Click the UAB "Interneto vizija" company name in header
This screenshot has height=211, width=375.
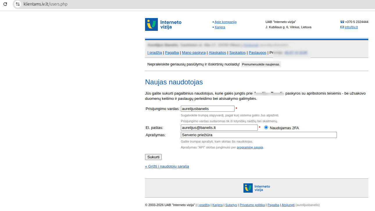click(281, 22)
